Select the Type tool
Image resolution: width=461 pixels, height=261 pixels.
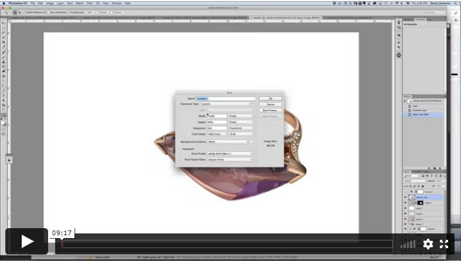(4, 96)
